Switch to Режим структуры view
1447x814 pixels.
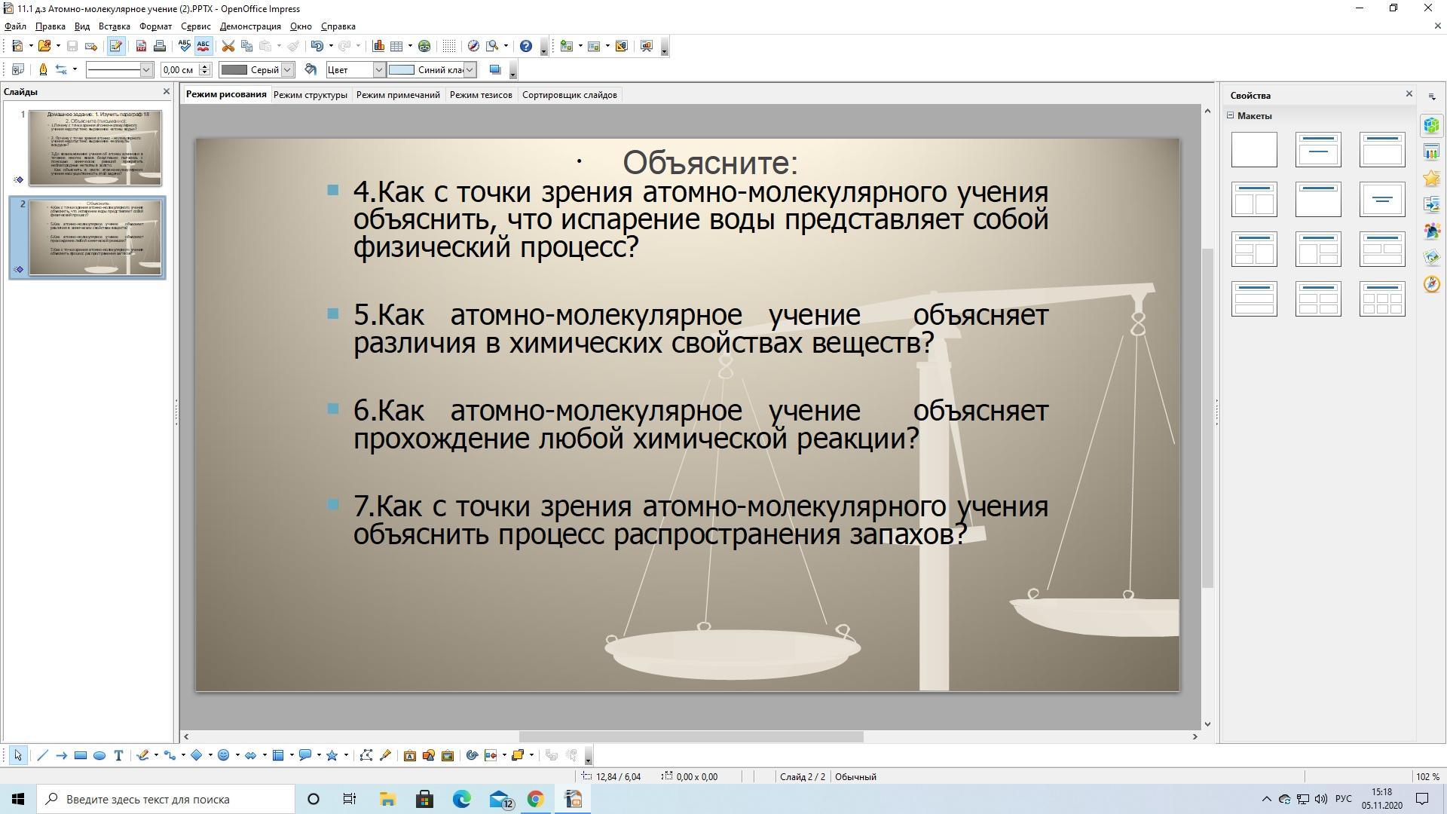coord(310,95)
